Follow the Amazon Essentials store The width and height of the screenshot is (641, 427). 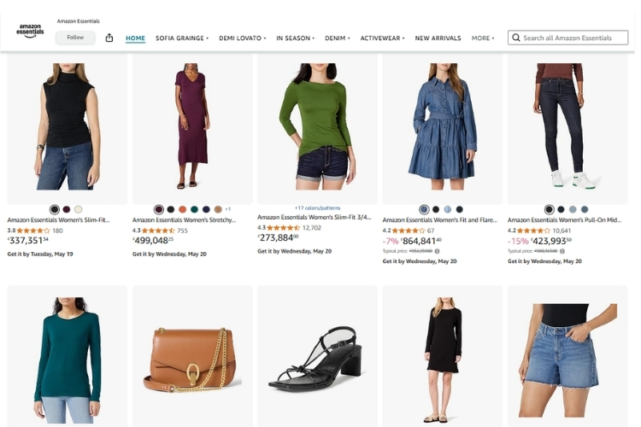[75, 38]
